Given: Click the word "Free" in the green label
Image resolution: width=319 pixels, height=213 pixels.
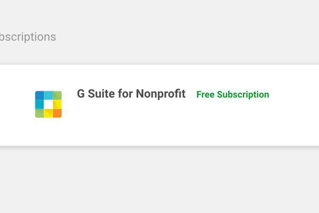Looking at the screenshot, I should [x=205, y=95].
